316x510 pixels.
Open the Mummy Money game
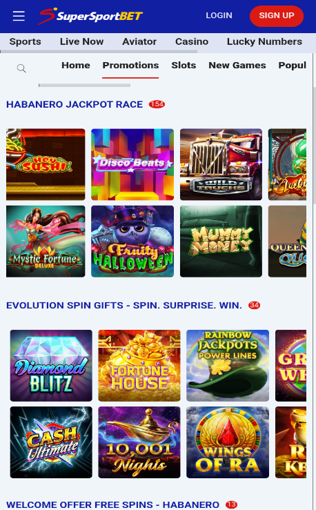pos(221,242)
